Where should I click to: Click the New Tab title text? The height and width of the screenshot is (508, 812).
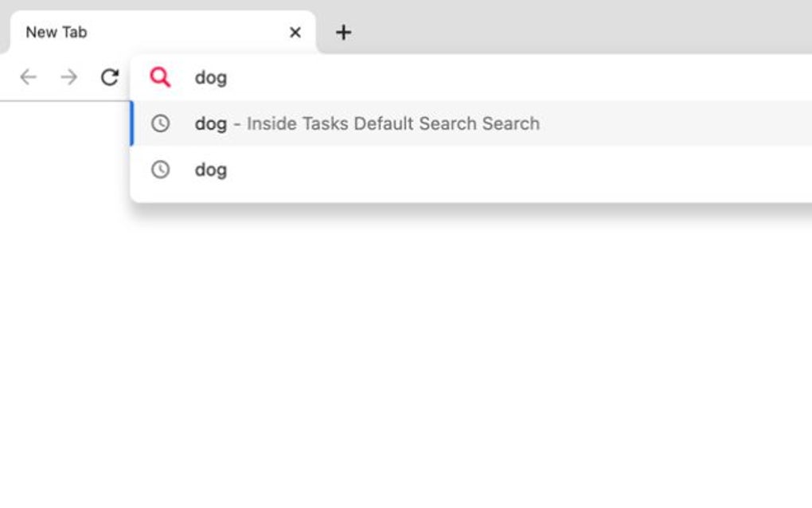pyautogui.click(x=56, y=32)
